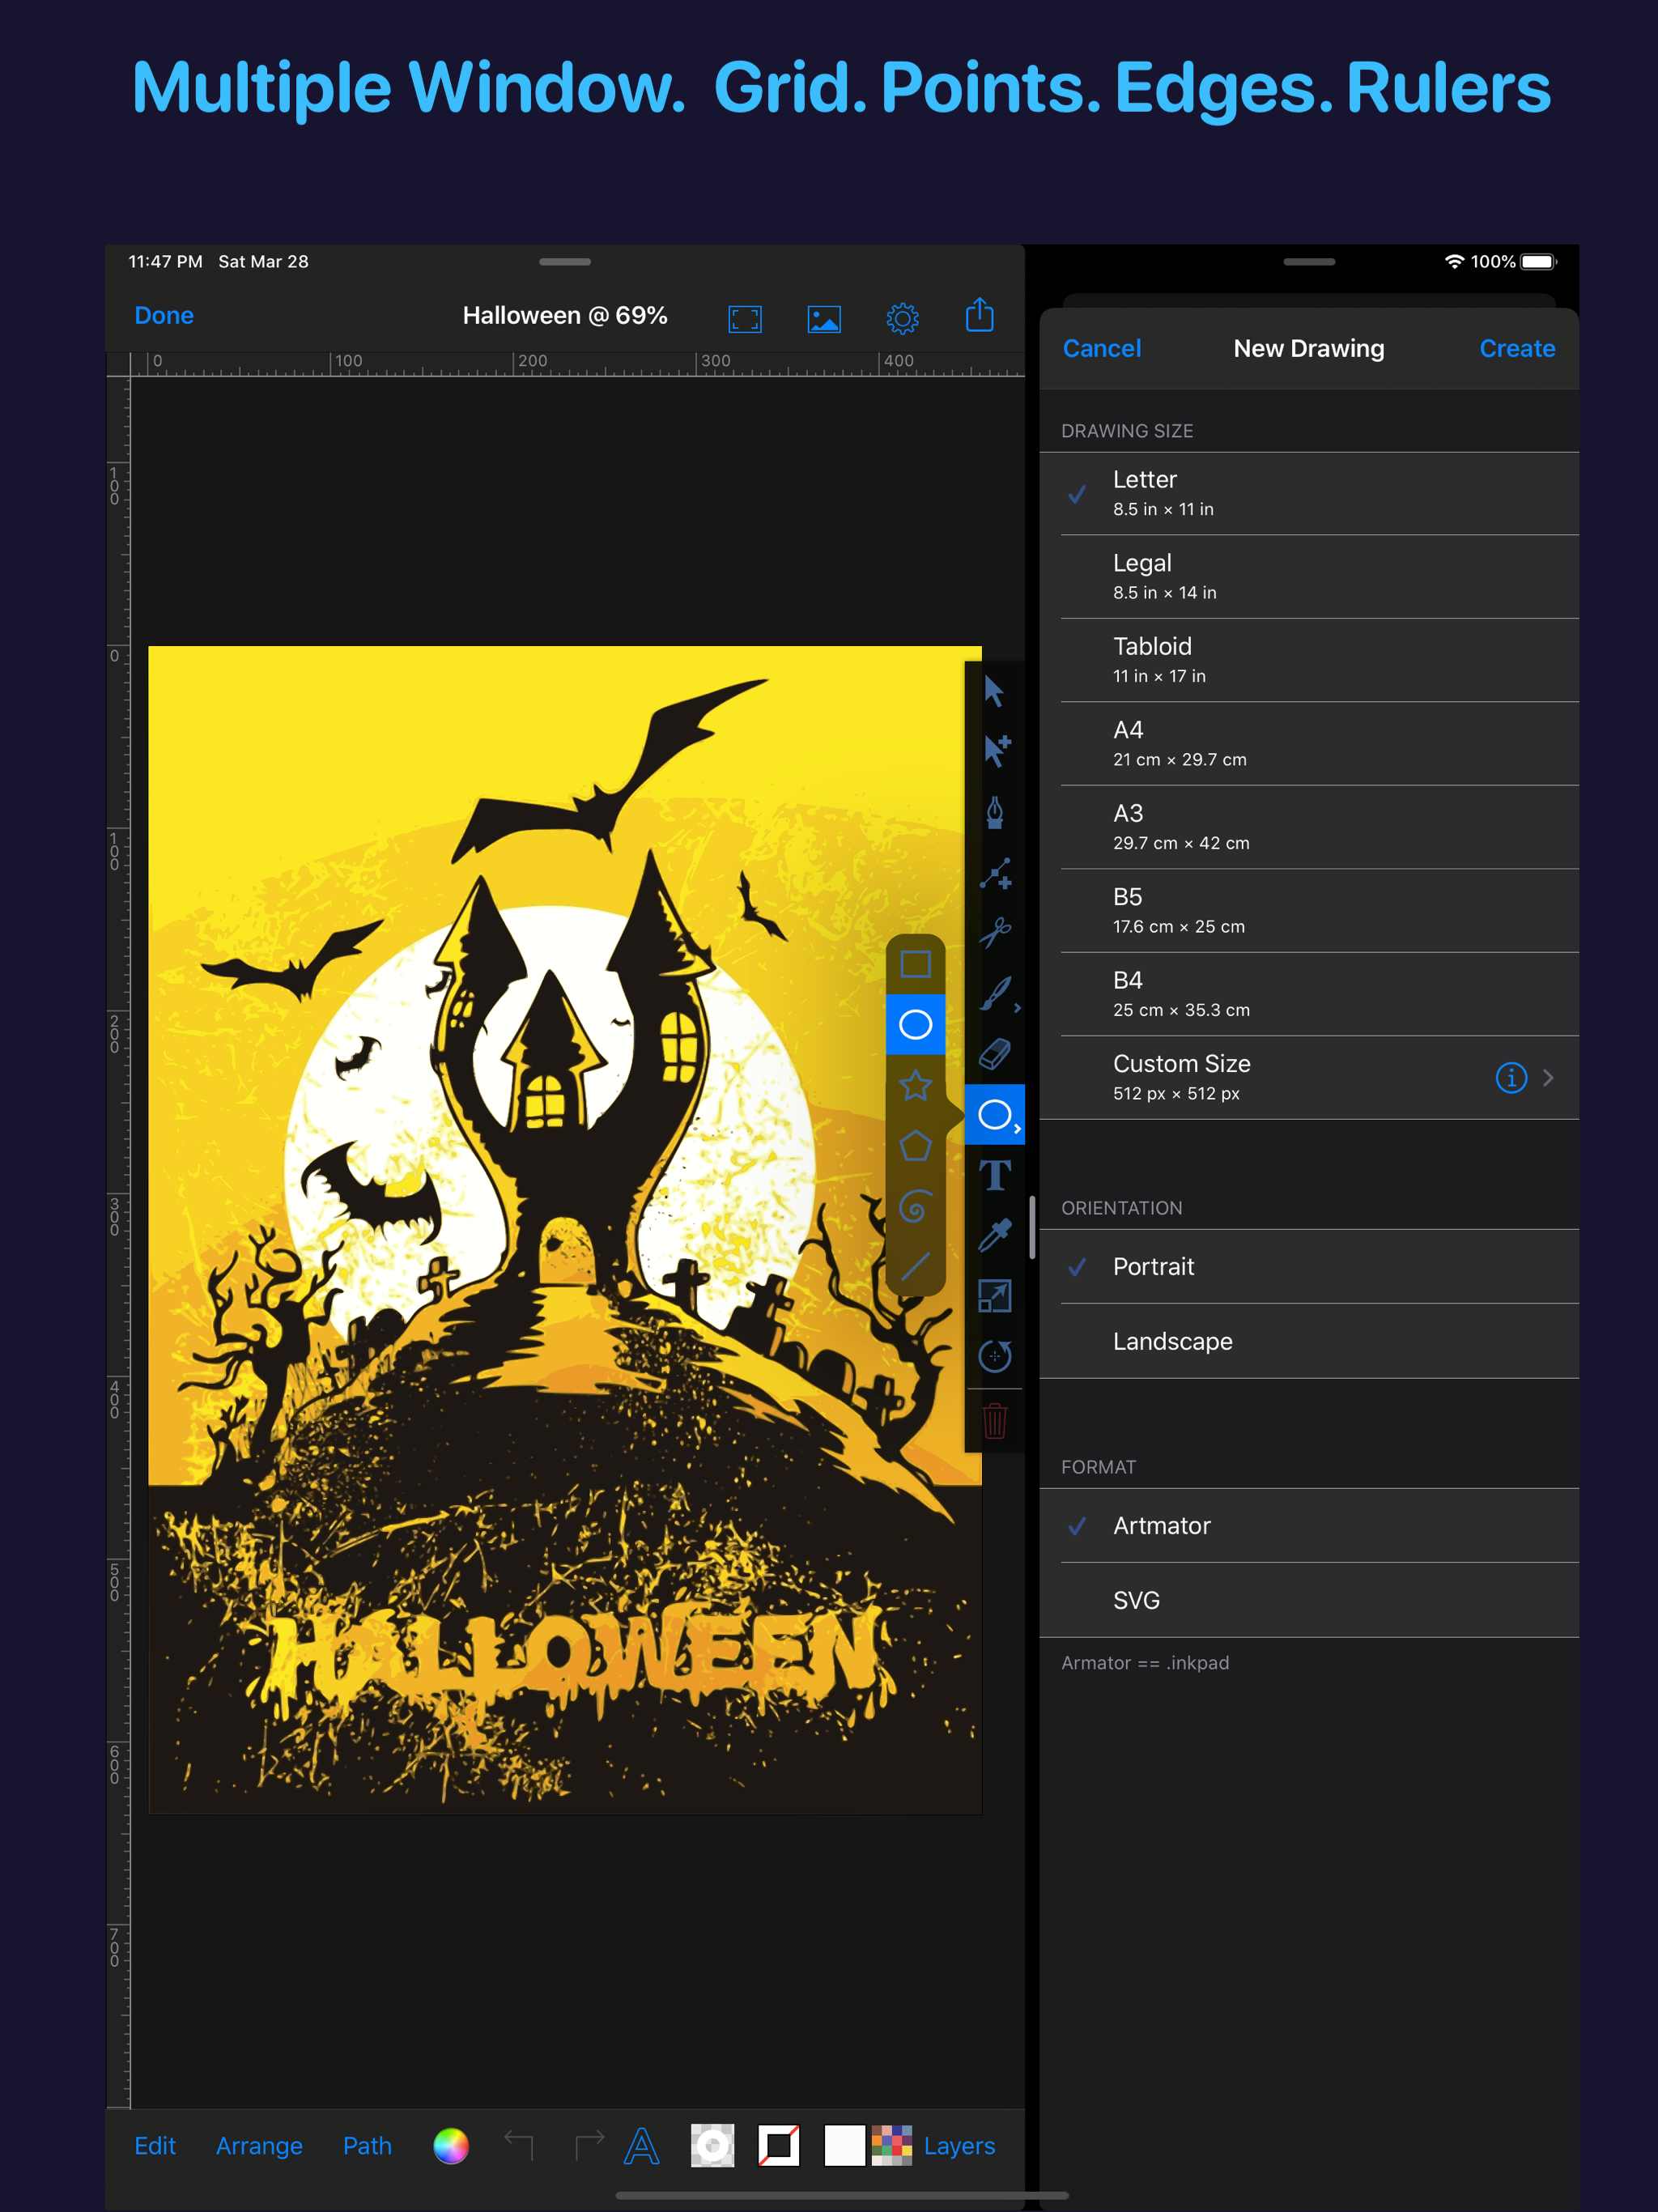Select SVG format
1658x2212 pixels.
coord(1309,1600)
